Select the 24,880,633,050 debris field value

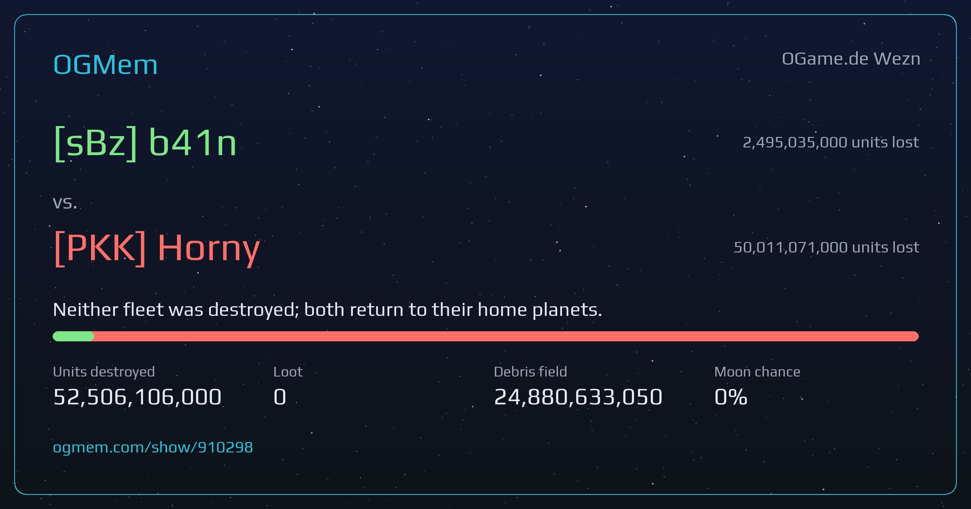click(578, 397)
